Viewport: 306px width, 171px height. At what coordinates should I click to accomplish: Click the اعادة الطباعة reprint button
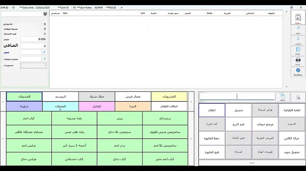tap(292, 110)
